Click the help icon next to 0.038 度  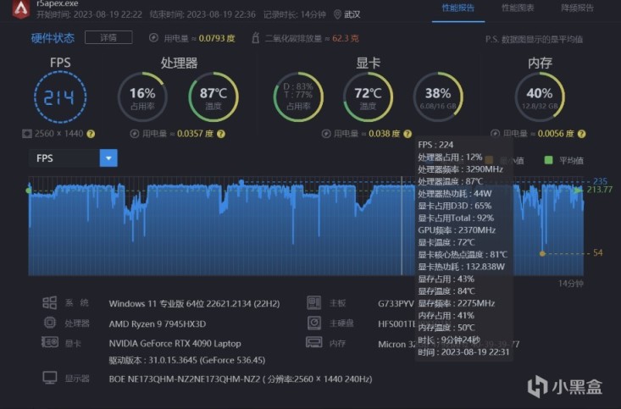[408, 134]
